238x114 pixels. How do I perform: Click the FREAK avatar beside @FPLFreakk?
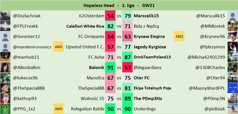coord(5,26)
